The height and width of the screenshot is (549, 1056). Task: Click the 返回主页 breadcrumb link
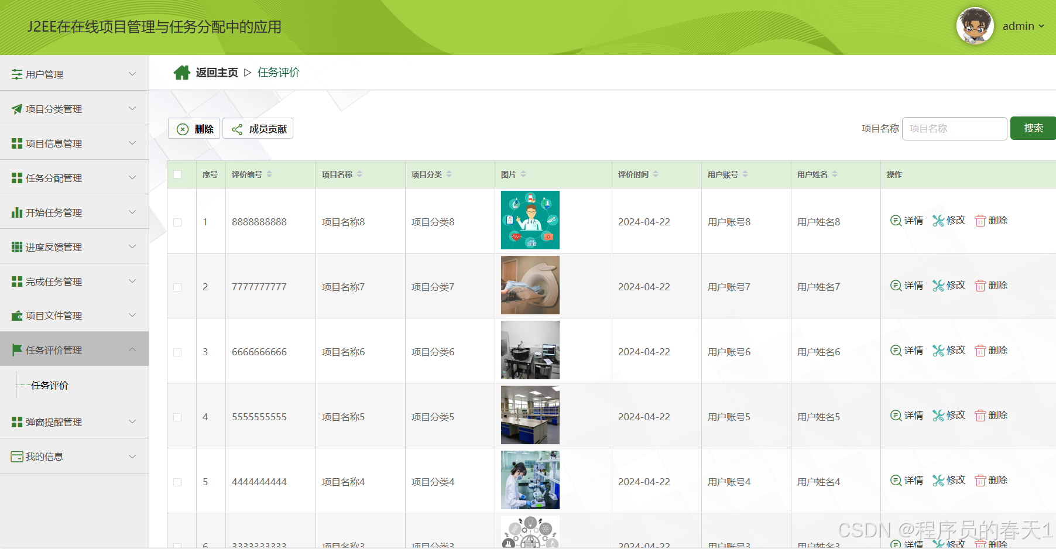point(217,73)
